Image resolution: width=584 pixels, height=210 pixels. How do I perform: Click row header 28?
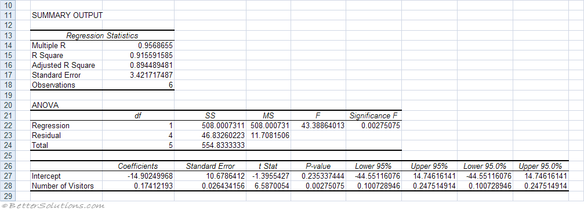coord(9,186)
